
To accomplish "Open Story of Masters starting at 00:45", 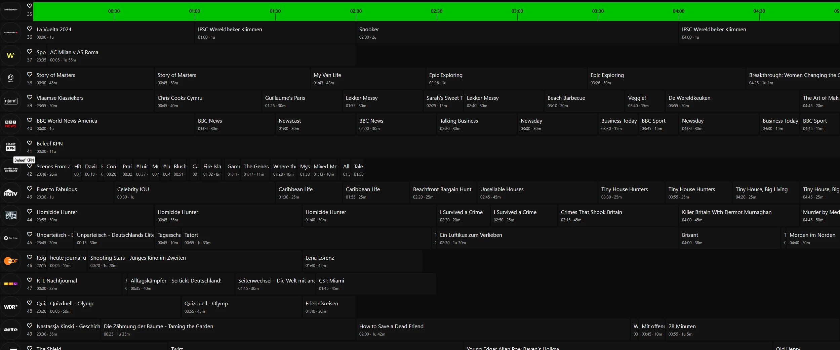I will [x=232, y=79].
